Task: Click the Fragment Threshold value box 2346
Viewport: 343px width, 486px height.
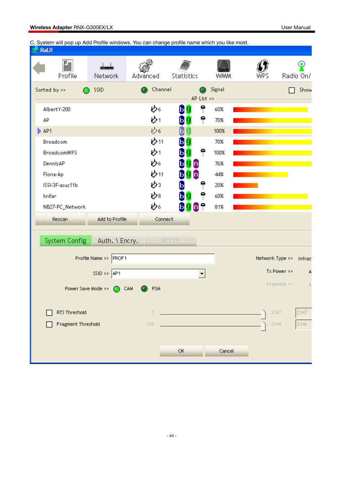Action: (303, 324)
